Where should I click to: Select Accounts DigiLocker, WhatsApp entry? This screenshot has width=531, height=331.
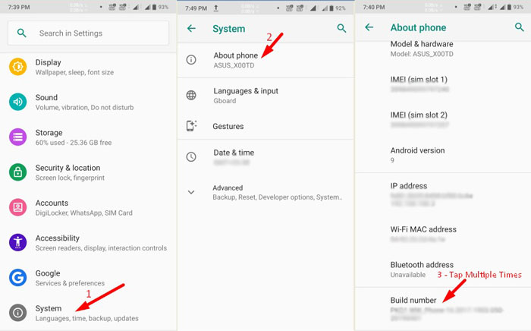[88, 208]
